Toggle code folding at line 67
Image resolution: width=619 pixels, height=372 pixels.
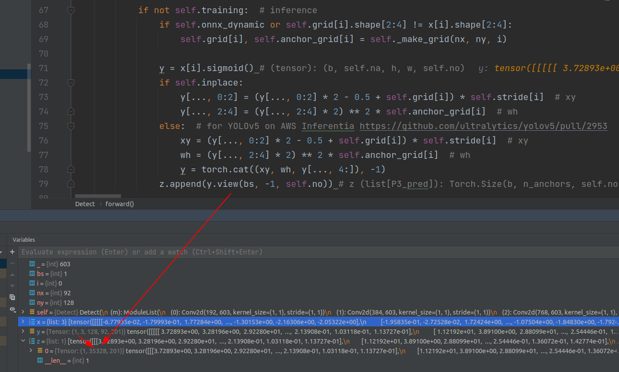71,10
